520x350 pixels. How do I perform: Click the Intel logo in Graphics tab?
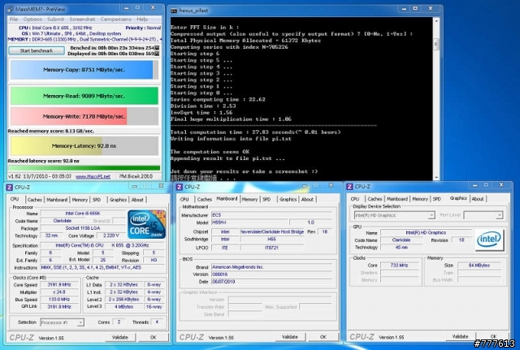(489, 240)
